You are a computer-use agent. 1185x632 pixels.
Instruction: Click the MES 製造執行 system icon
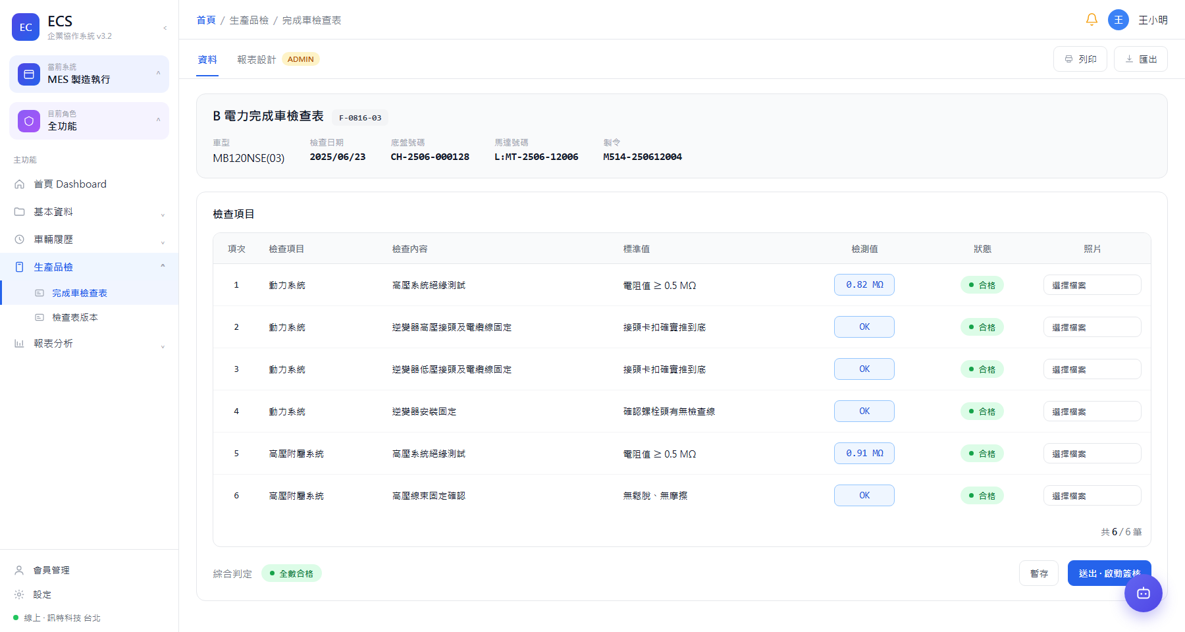29,74
